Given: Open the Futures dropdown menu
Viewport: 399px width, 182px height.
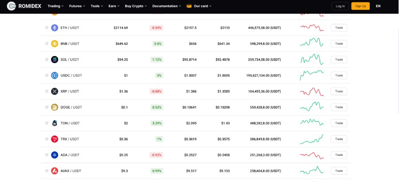Looking at the screenshot, I should pos(77,6).
